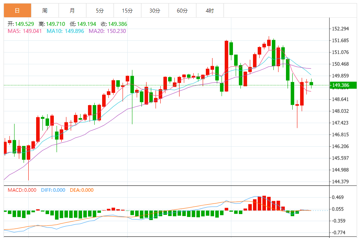Click the MA20: 150.230 indicator label
The width and height of the screenshot is (361, 238).
click(x=107, y=31)
